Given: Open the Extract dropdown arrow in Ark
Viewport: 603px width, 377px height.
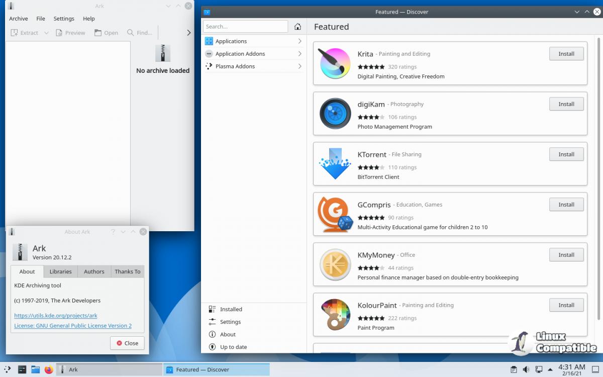Looking at the screenshot, I should (x=46, y=33).
